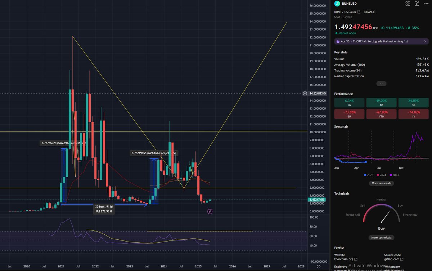Screen dimensions: 432x271
Task: Click the More technicals button
Action: (381, 237)
